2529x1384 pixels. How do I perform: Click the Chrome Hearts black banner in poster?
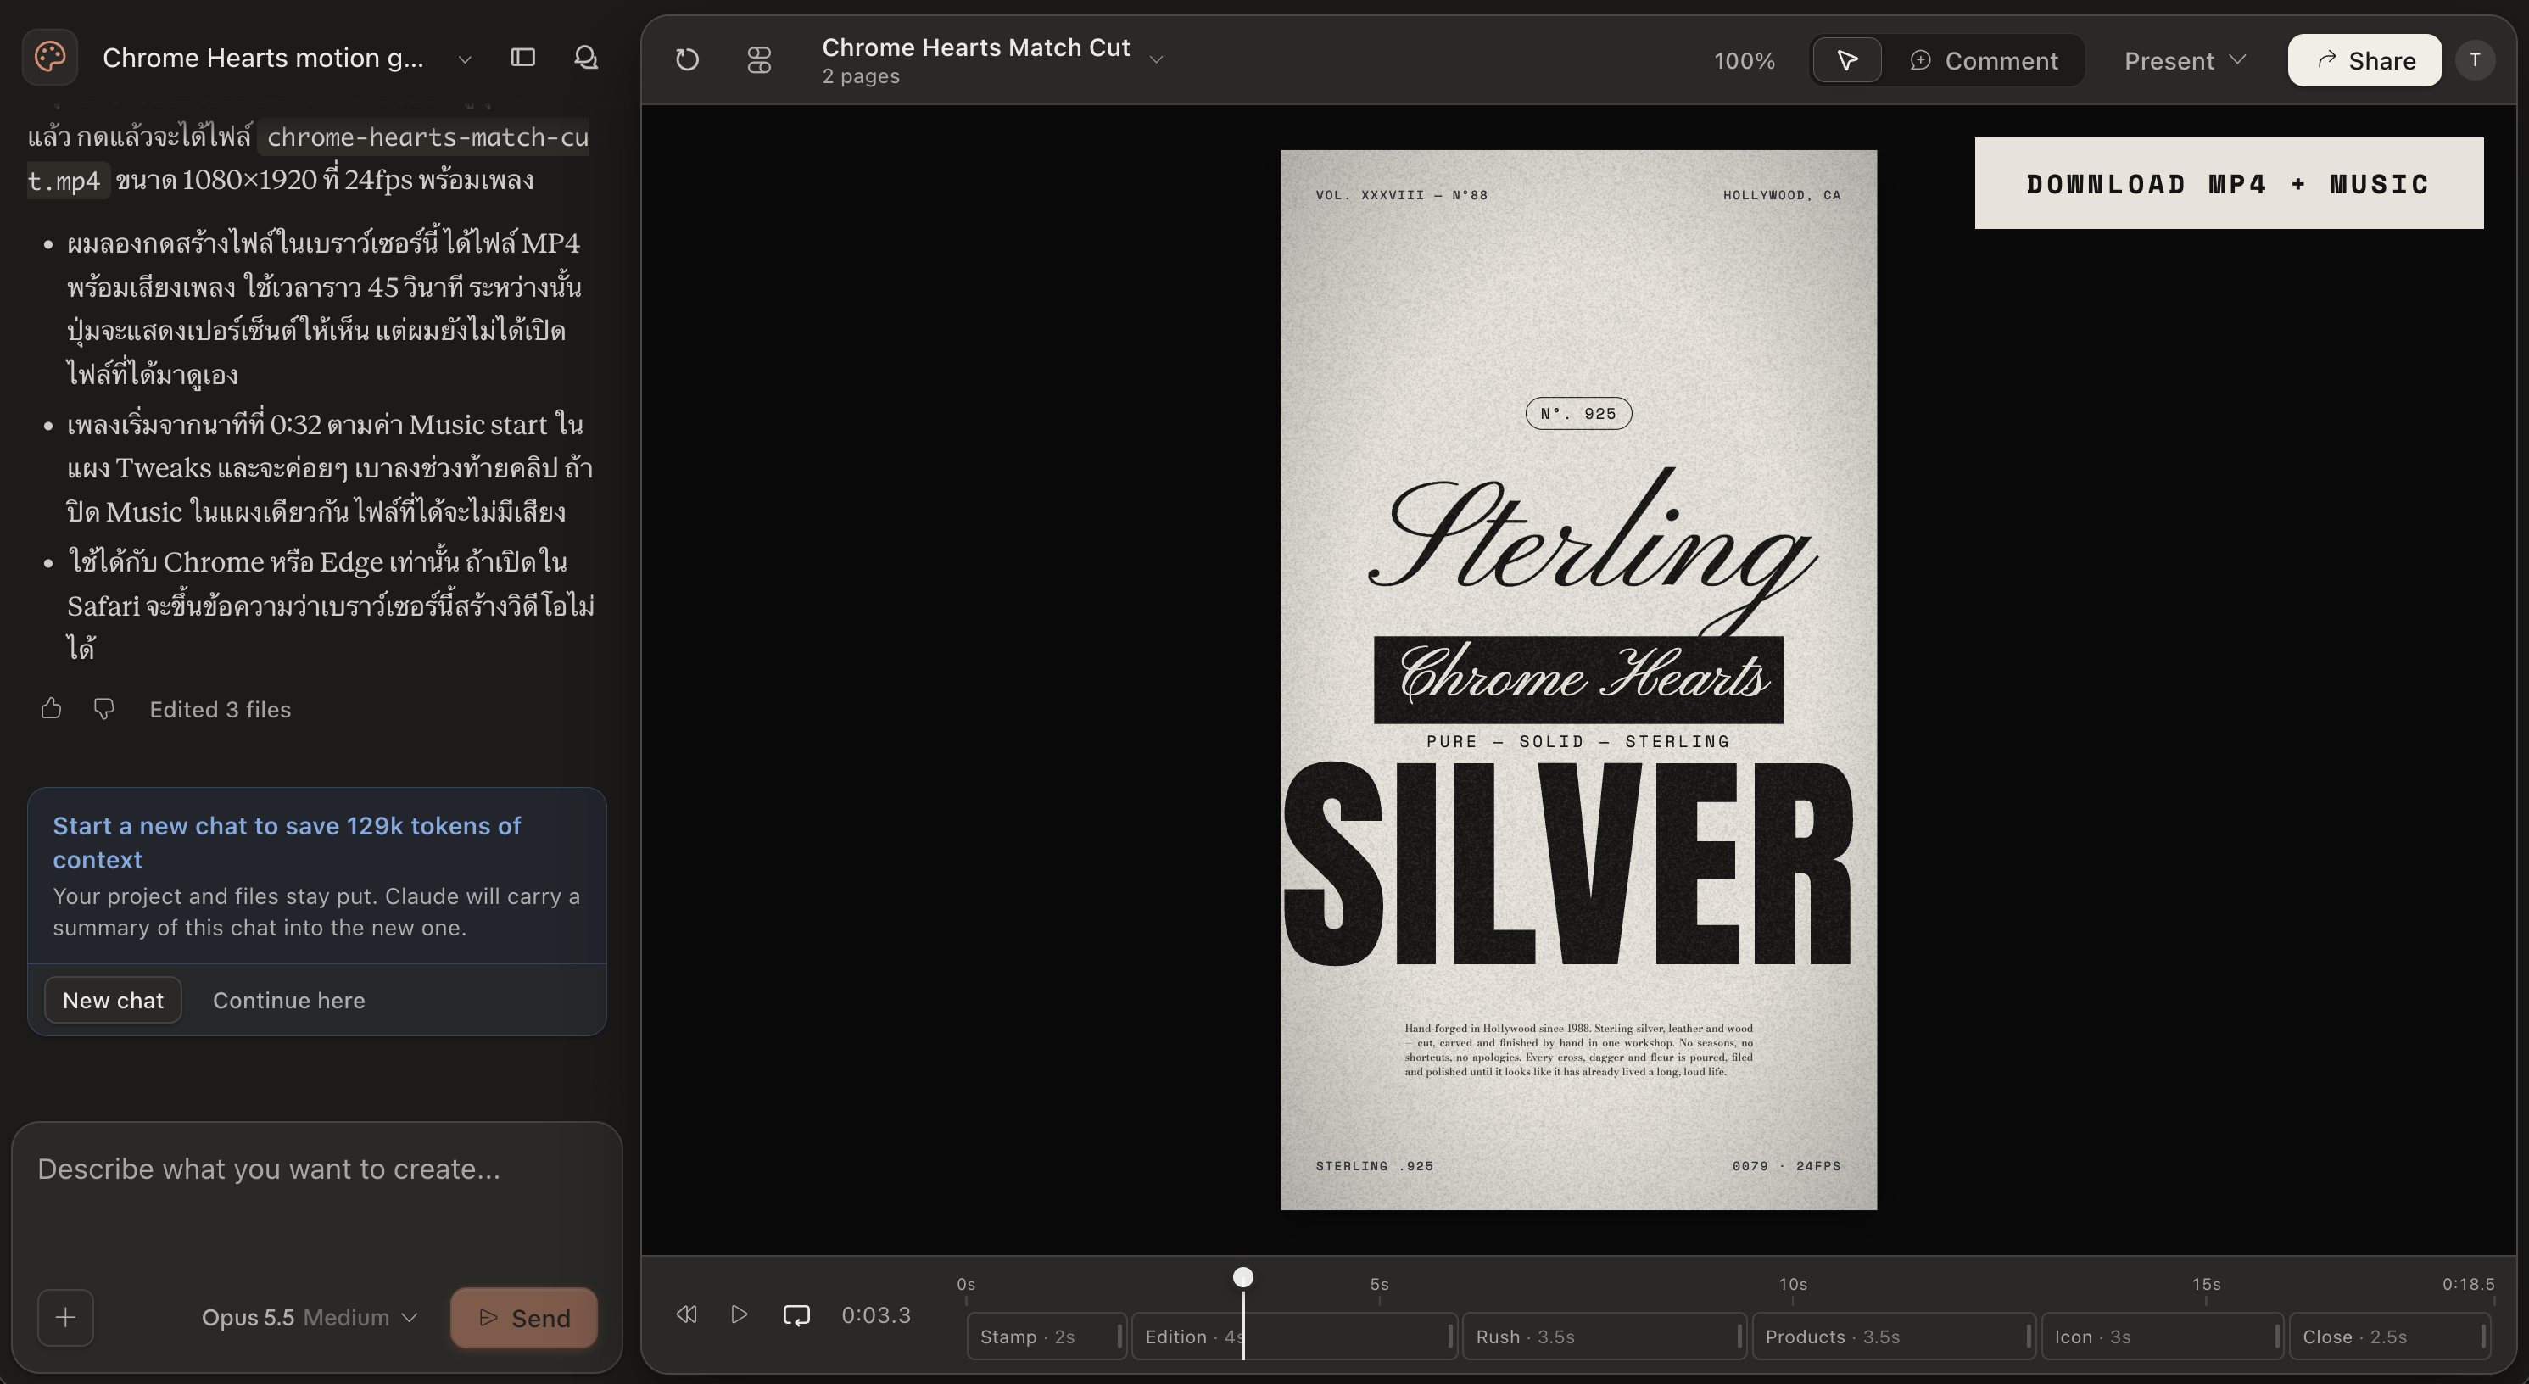tap(1578, 679)
